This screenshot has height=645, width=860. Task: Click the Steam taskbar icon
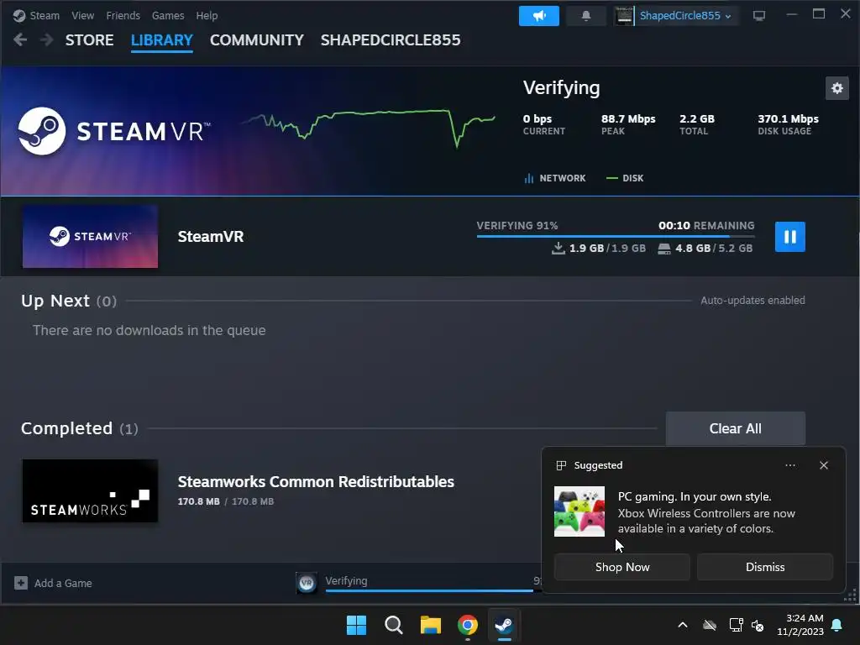pyautogui.click(x=504, y=625)
